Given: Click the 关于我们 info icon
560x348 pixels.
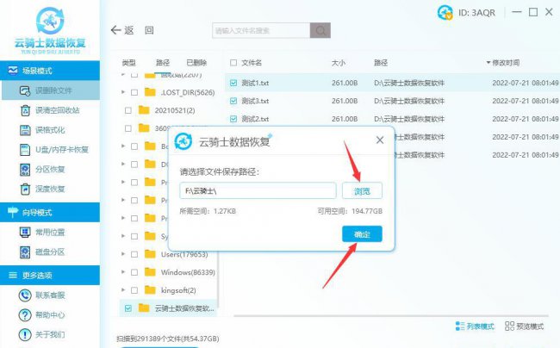Looking at the screenshot, I should (x=25, y=334).
